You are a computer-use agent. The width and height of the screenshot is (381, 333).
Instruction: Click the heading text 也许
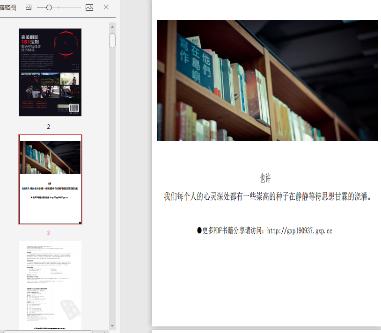coord(265,178)
